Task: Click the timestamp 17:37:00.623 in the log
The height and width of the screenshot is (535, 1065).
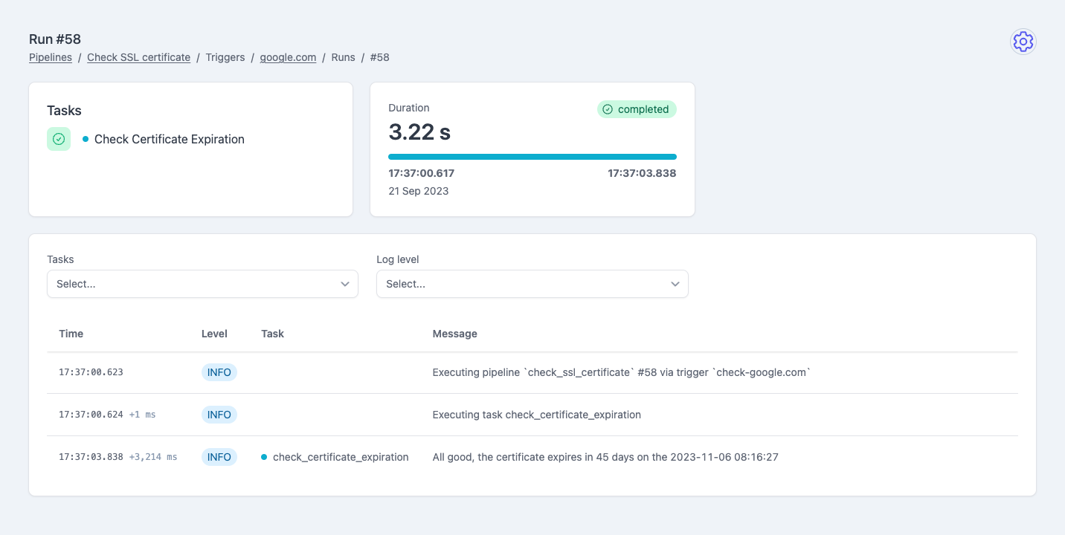Action: pos(91,372)
